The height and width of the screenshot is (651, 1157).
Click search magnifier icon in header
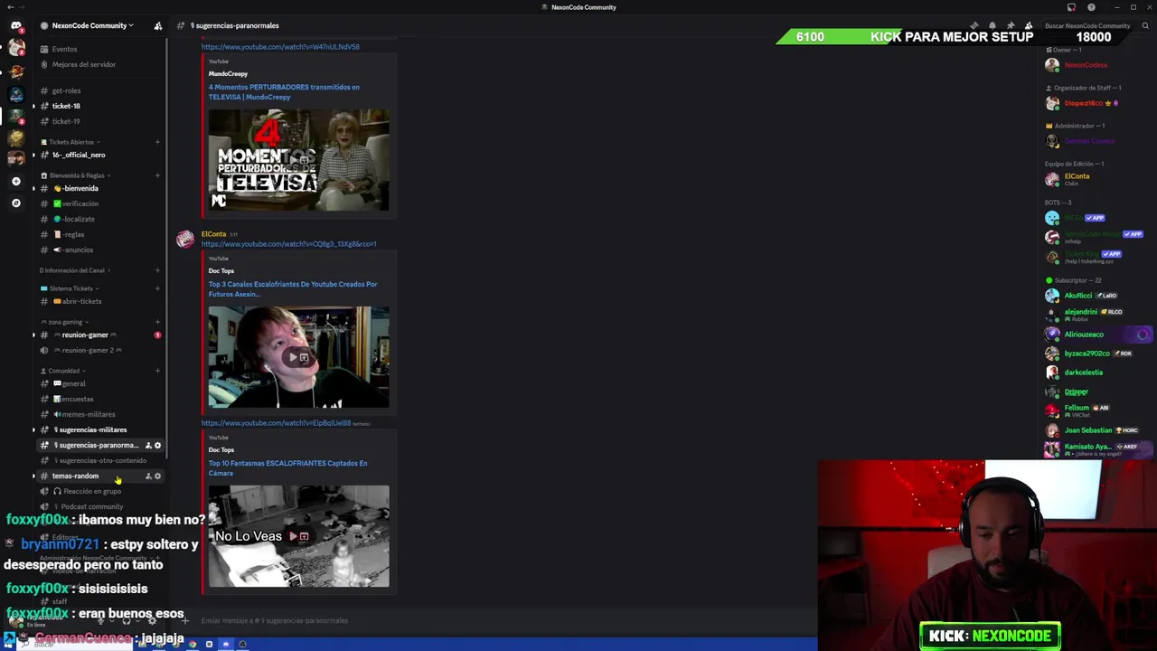click(x=1147, y=25)
